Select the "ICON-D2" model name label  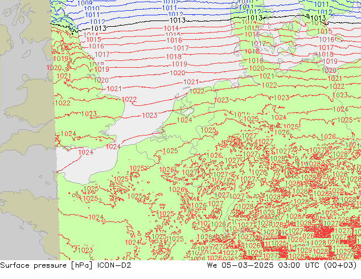tap(114, 265)
